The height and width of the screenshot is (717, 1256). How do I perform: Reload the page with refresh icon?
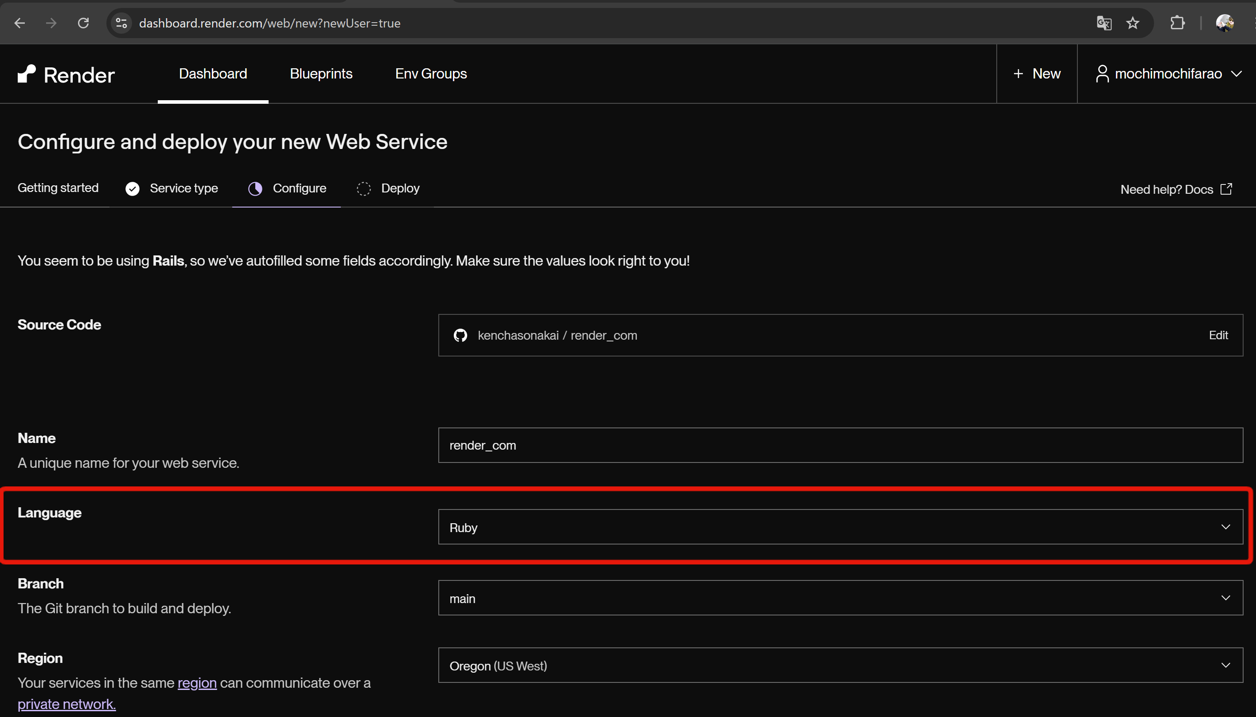pyautogui.click(x=84, y=23)
